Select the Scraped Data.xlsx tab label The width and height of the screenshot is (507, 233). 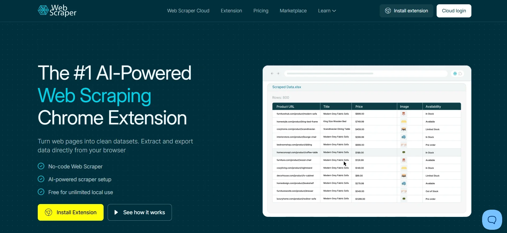[x=287, y=87]
